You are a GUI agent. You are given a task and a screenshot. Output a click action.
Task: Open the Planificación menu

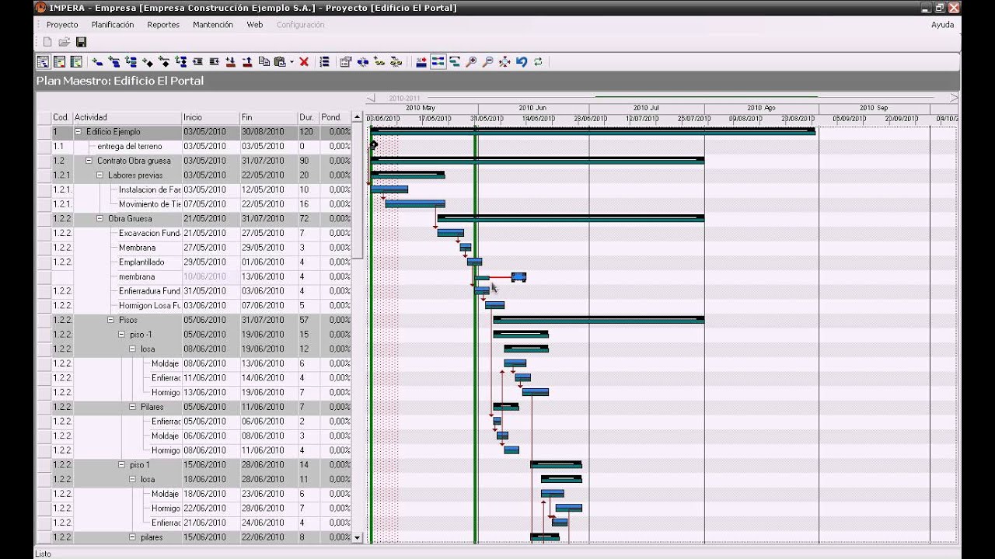point(113,25)
